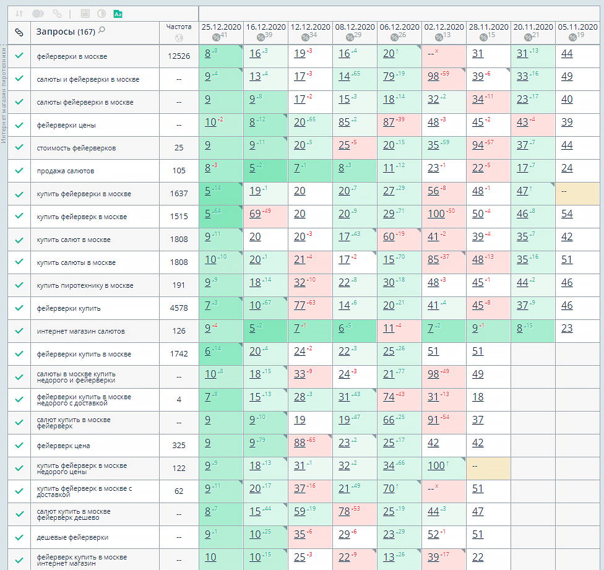The height and width of the screenshot is (570, 604).
Task: Click the Частота column header
Action: (179, 27)
